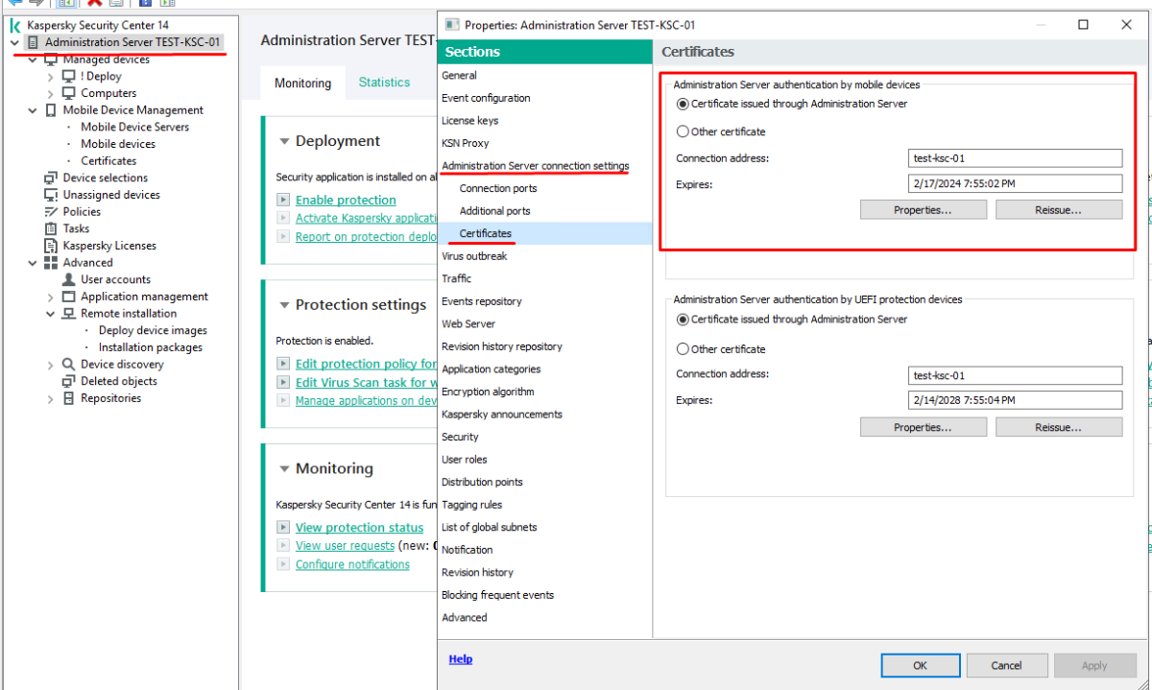Image resolution: width=1152 pixels, height=690 pixels.
Task: Collapse the Remote installation tree node
Action: 51,314
